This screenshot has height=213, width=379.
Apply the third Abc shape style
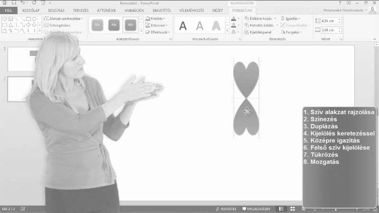pos(130,25)
